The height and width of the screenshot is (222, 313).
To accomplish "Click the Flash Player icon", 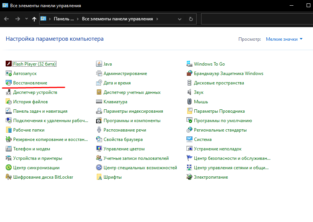I will (9, 64).
